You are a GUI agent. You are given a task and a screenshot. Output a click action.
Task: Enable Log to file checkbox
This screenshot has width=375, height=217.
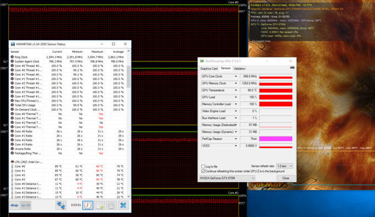[203, 166]
